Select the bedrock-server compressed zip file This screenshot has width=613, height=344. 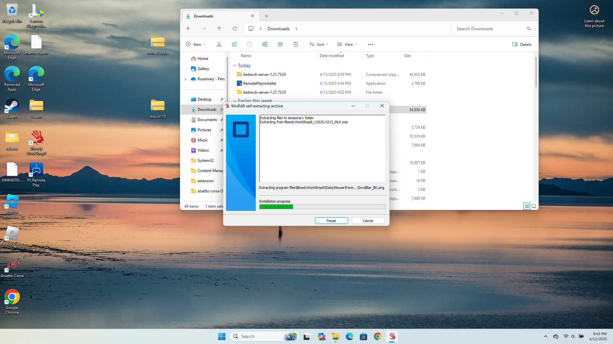[x=331, y=75]
